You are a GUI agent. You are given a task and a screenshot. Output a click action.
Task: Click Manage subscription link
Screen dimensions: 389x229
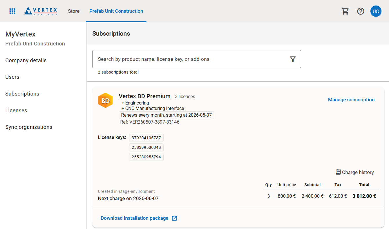(351, 100)
